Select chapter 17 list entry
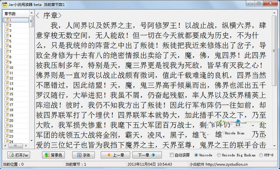280x169 pixels. point(16,104)
